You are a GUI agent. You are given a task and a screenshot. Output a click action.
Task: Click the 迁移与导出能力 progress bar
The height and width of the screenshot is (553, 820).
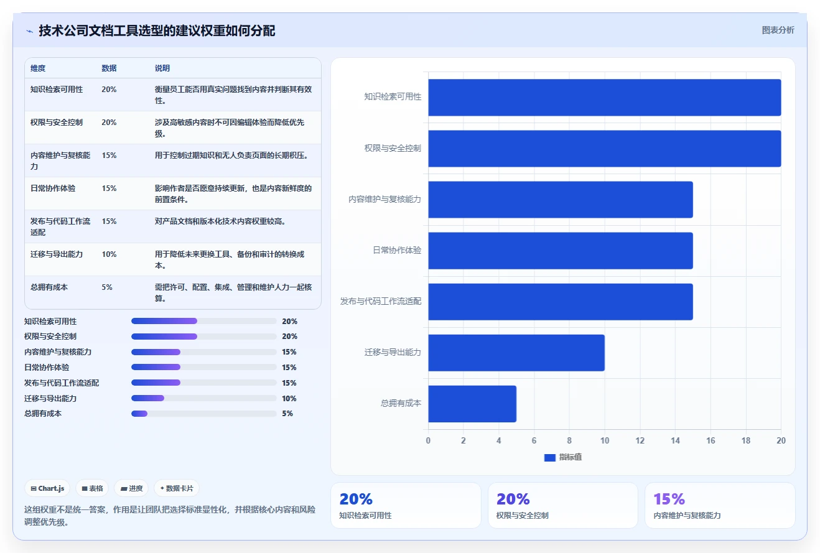tap(204, 398)
